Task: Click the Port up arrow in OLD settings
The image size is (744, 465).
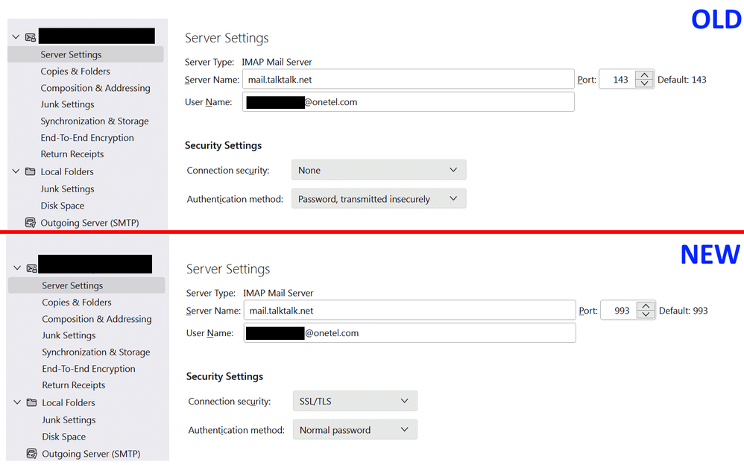Action: click(644, 75)
